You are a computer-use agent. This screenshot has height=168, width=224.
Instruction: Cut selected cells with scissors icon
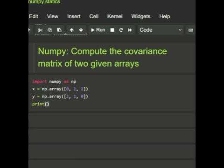(40, 30)
